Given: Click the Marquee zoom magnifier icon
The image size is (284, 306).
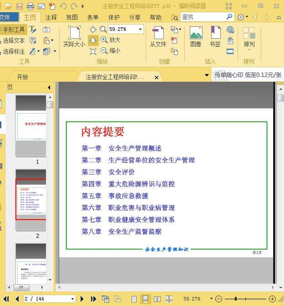Looking at the screenshot, I should point(103,30).
